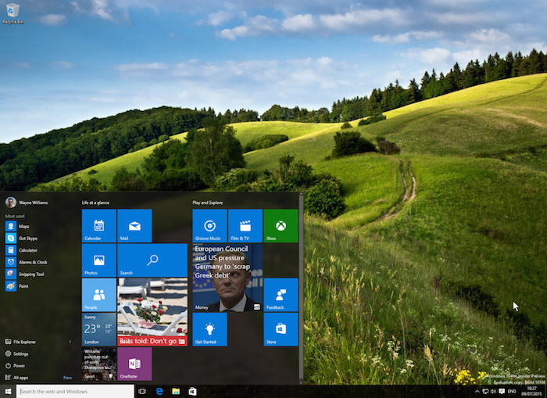This screenshot has width=547, height=398.
Task: Click the taskbar search box
Action: click(x=74, y=391)
